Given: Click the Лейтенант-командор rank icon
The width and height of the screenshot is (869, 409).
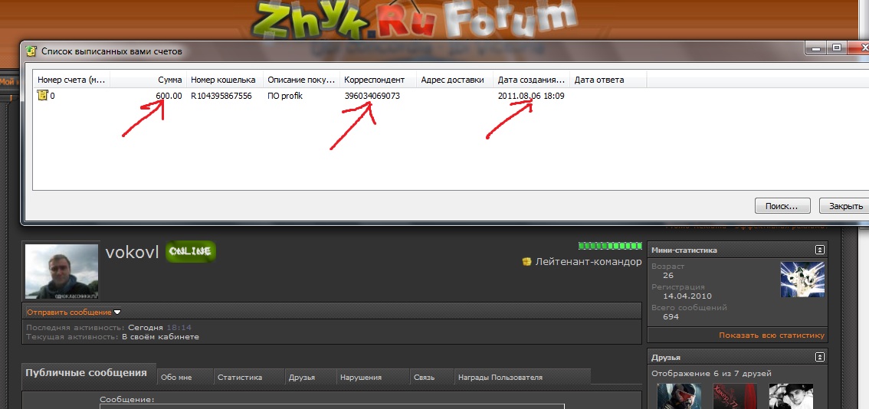Looking at the screenshot, I should 526,262.
